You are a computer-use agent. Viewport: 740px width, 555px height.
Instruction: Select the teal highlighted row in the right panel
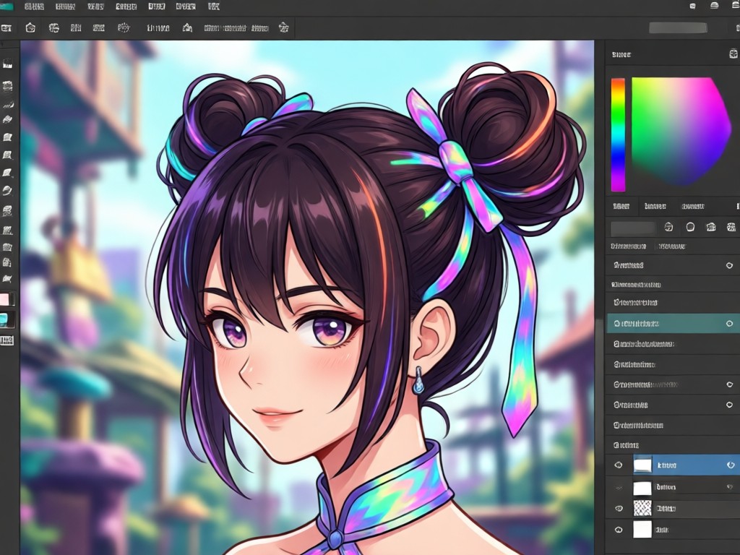point(673,324)
